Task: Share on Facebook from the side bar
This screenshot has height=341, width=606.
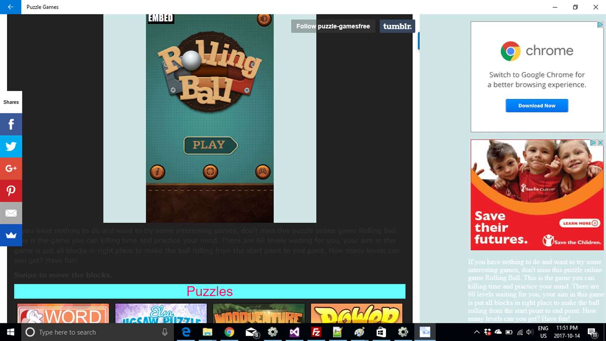Action: point(11,124)
